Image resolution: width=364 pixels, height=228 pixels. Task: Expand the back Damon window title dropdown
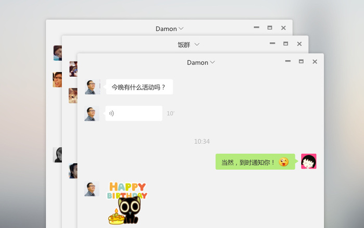[x=181, y=28]
